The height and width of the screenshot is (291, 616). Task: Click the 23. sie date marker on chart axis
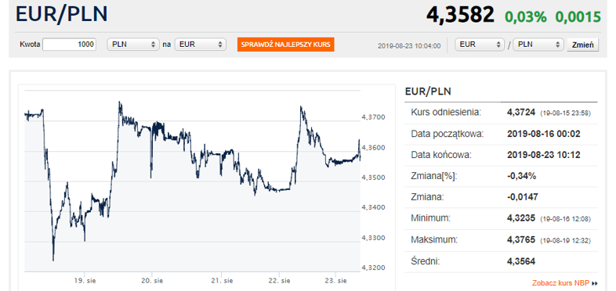335,281
